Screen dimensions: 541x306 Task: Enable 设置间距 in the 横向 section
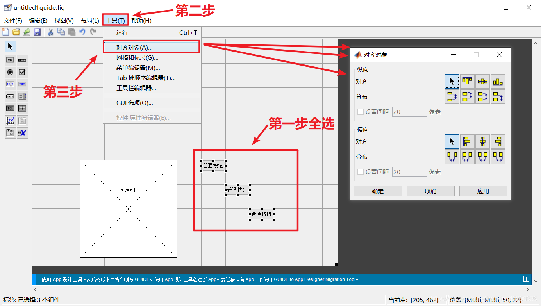coord(360,171)
